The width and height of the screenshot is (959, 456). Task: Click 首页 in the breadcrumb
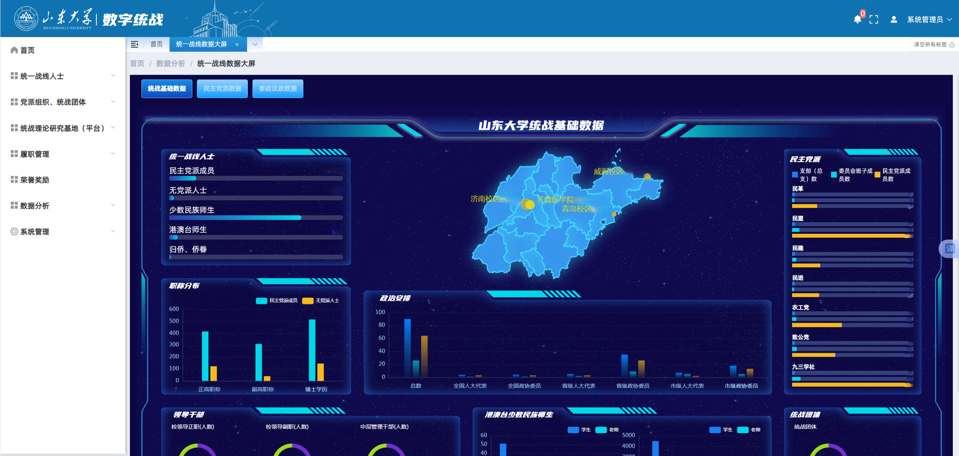137,63
